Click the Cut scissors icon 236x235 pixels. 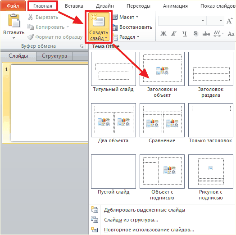31,17
